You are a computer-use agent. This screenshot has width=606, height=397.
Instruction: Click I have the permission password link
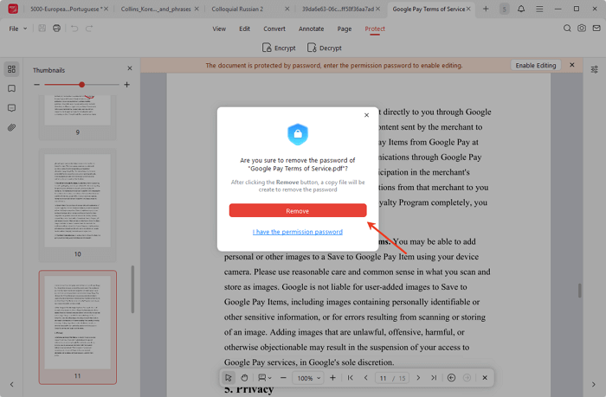click(x=298, y=232)
